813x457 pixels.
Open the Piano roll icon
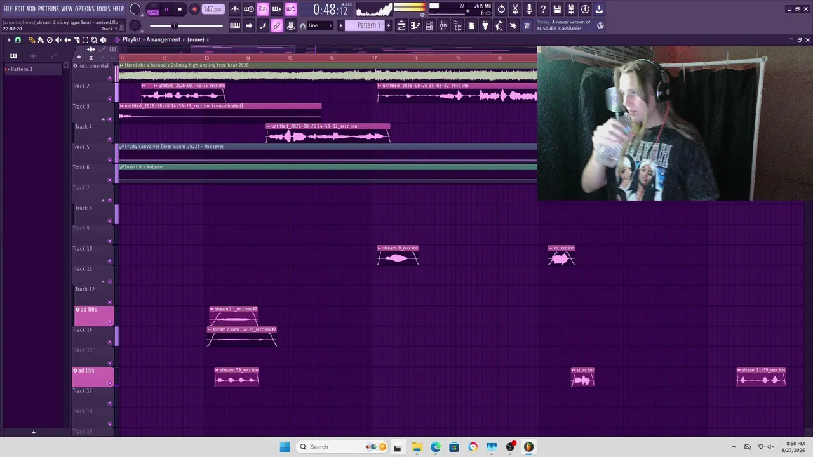click(x=415, y=25)
